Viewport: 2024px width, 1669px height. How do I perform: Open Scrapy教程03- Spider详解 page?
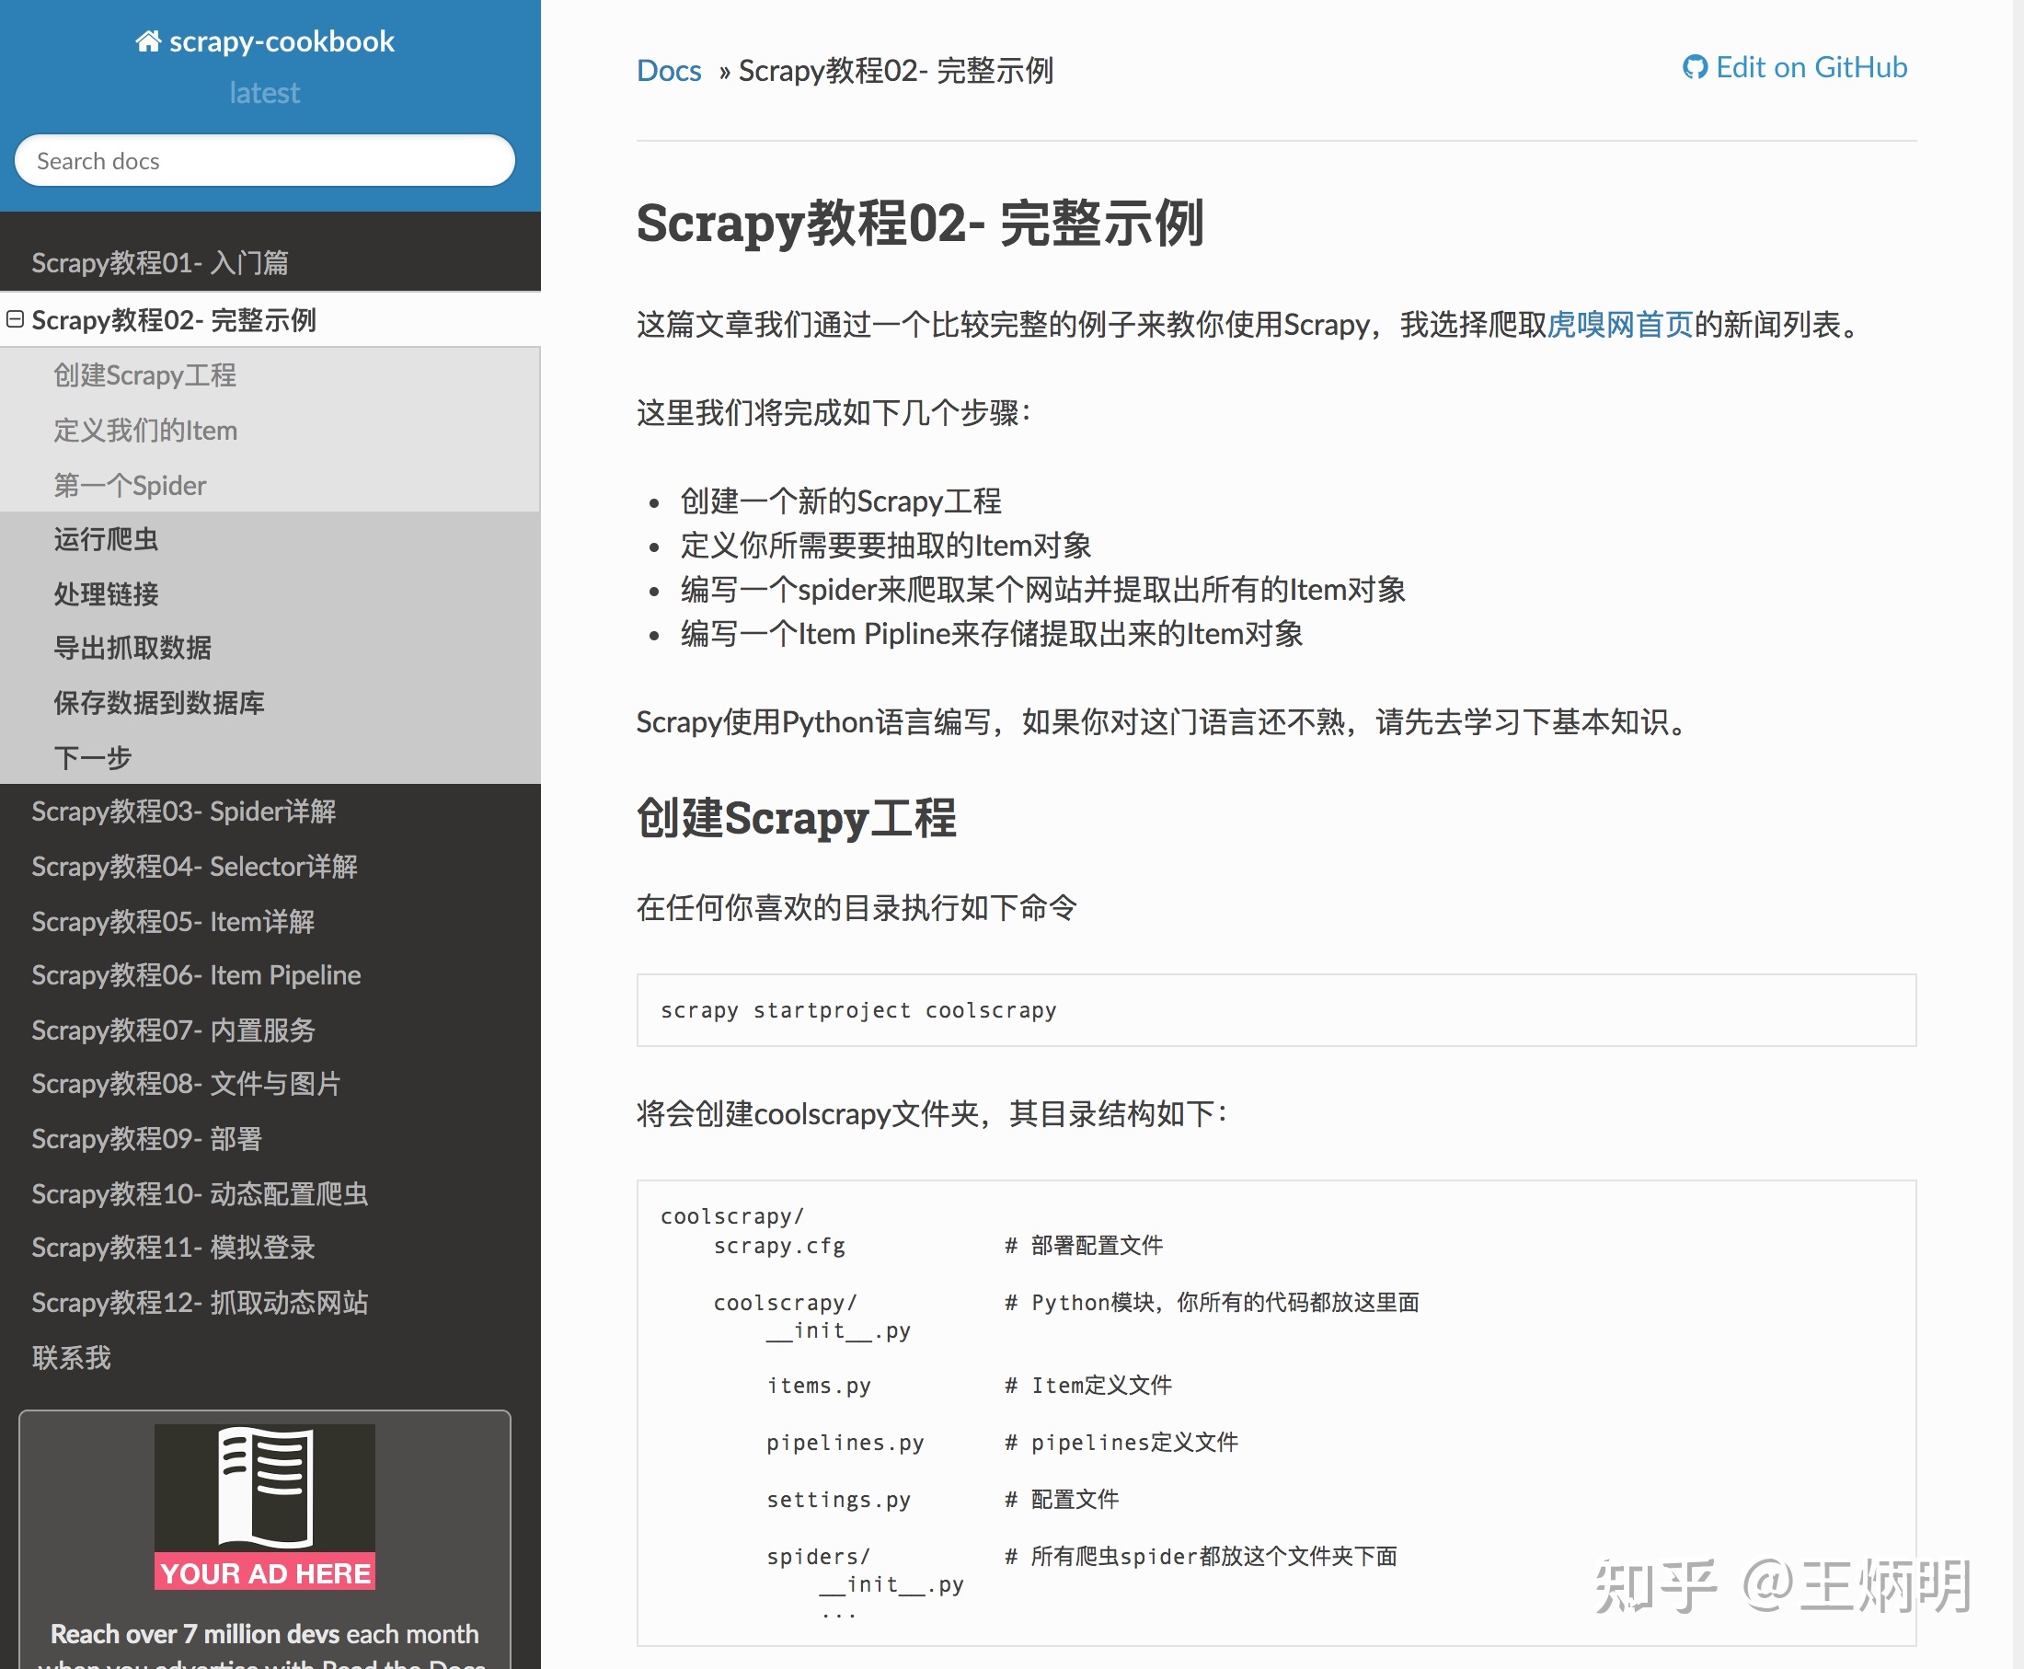coord(184,811)
